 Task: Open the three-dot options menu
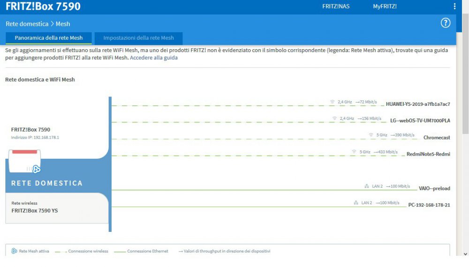(x=454, y=7)
